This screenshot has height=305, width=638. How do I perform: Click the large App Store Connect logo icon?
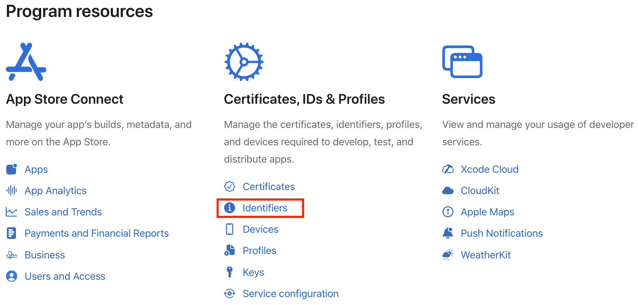coord(26,62)
